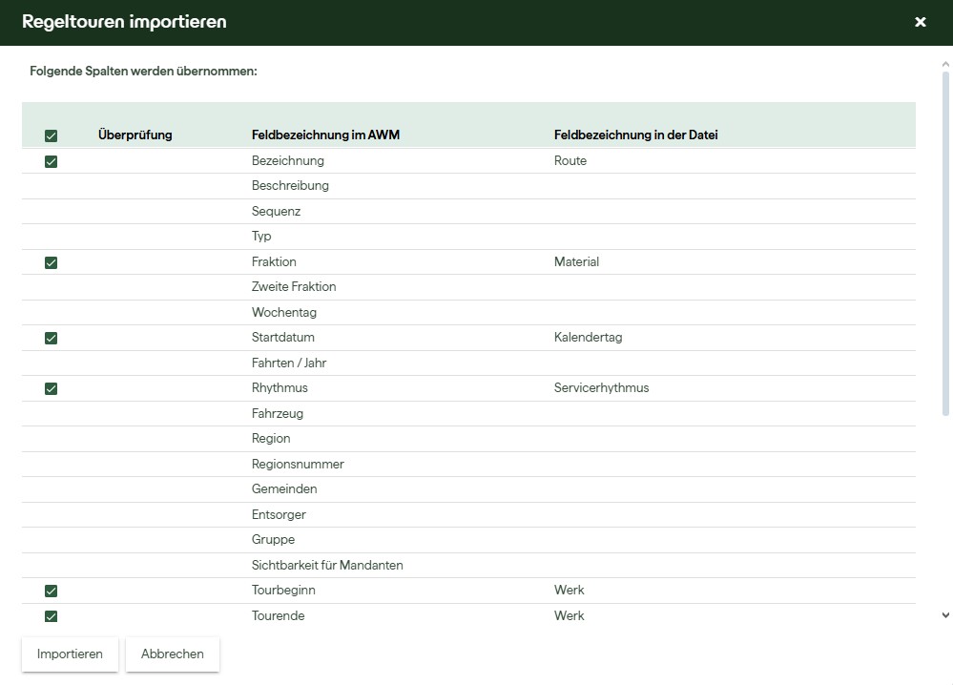Select the Sichtbarkeit für Mandanten row
Image resolution: width=953 pixels, height=685 pixels.
327,566
